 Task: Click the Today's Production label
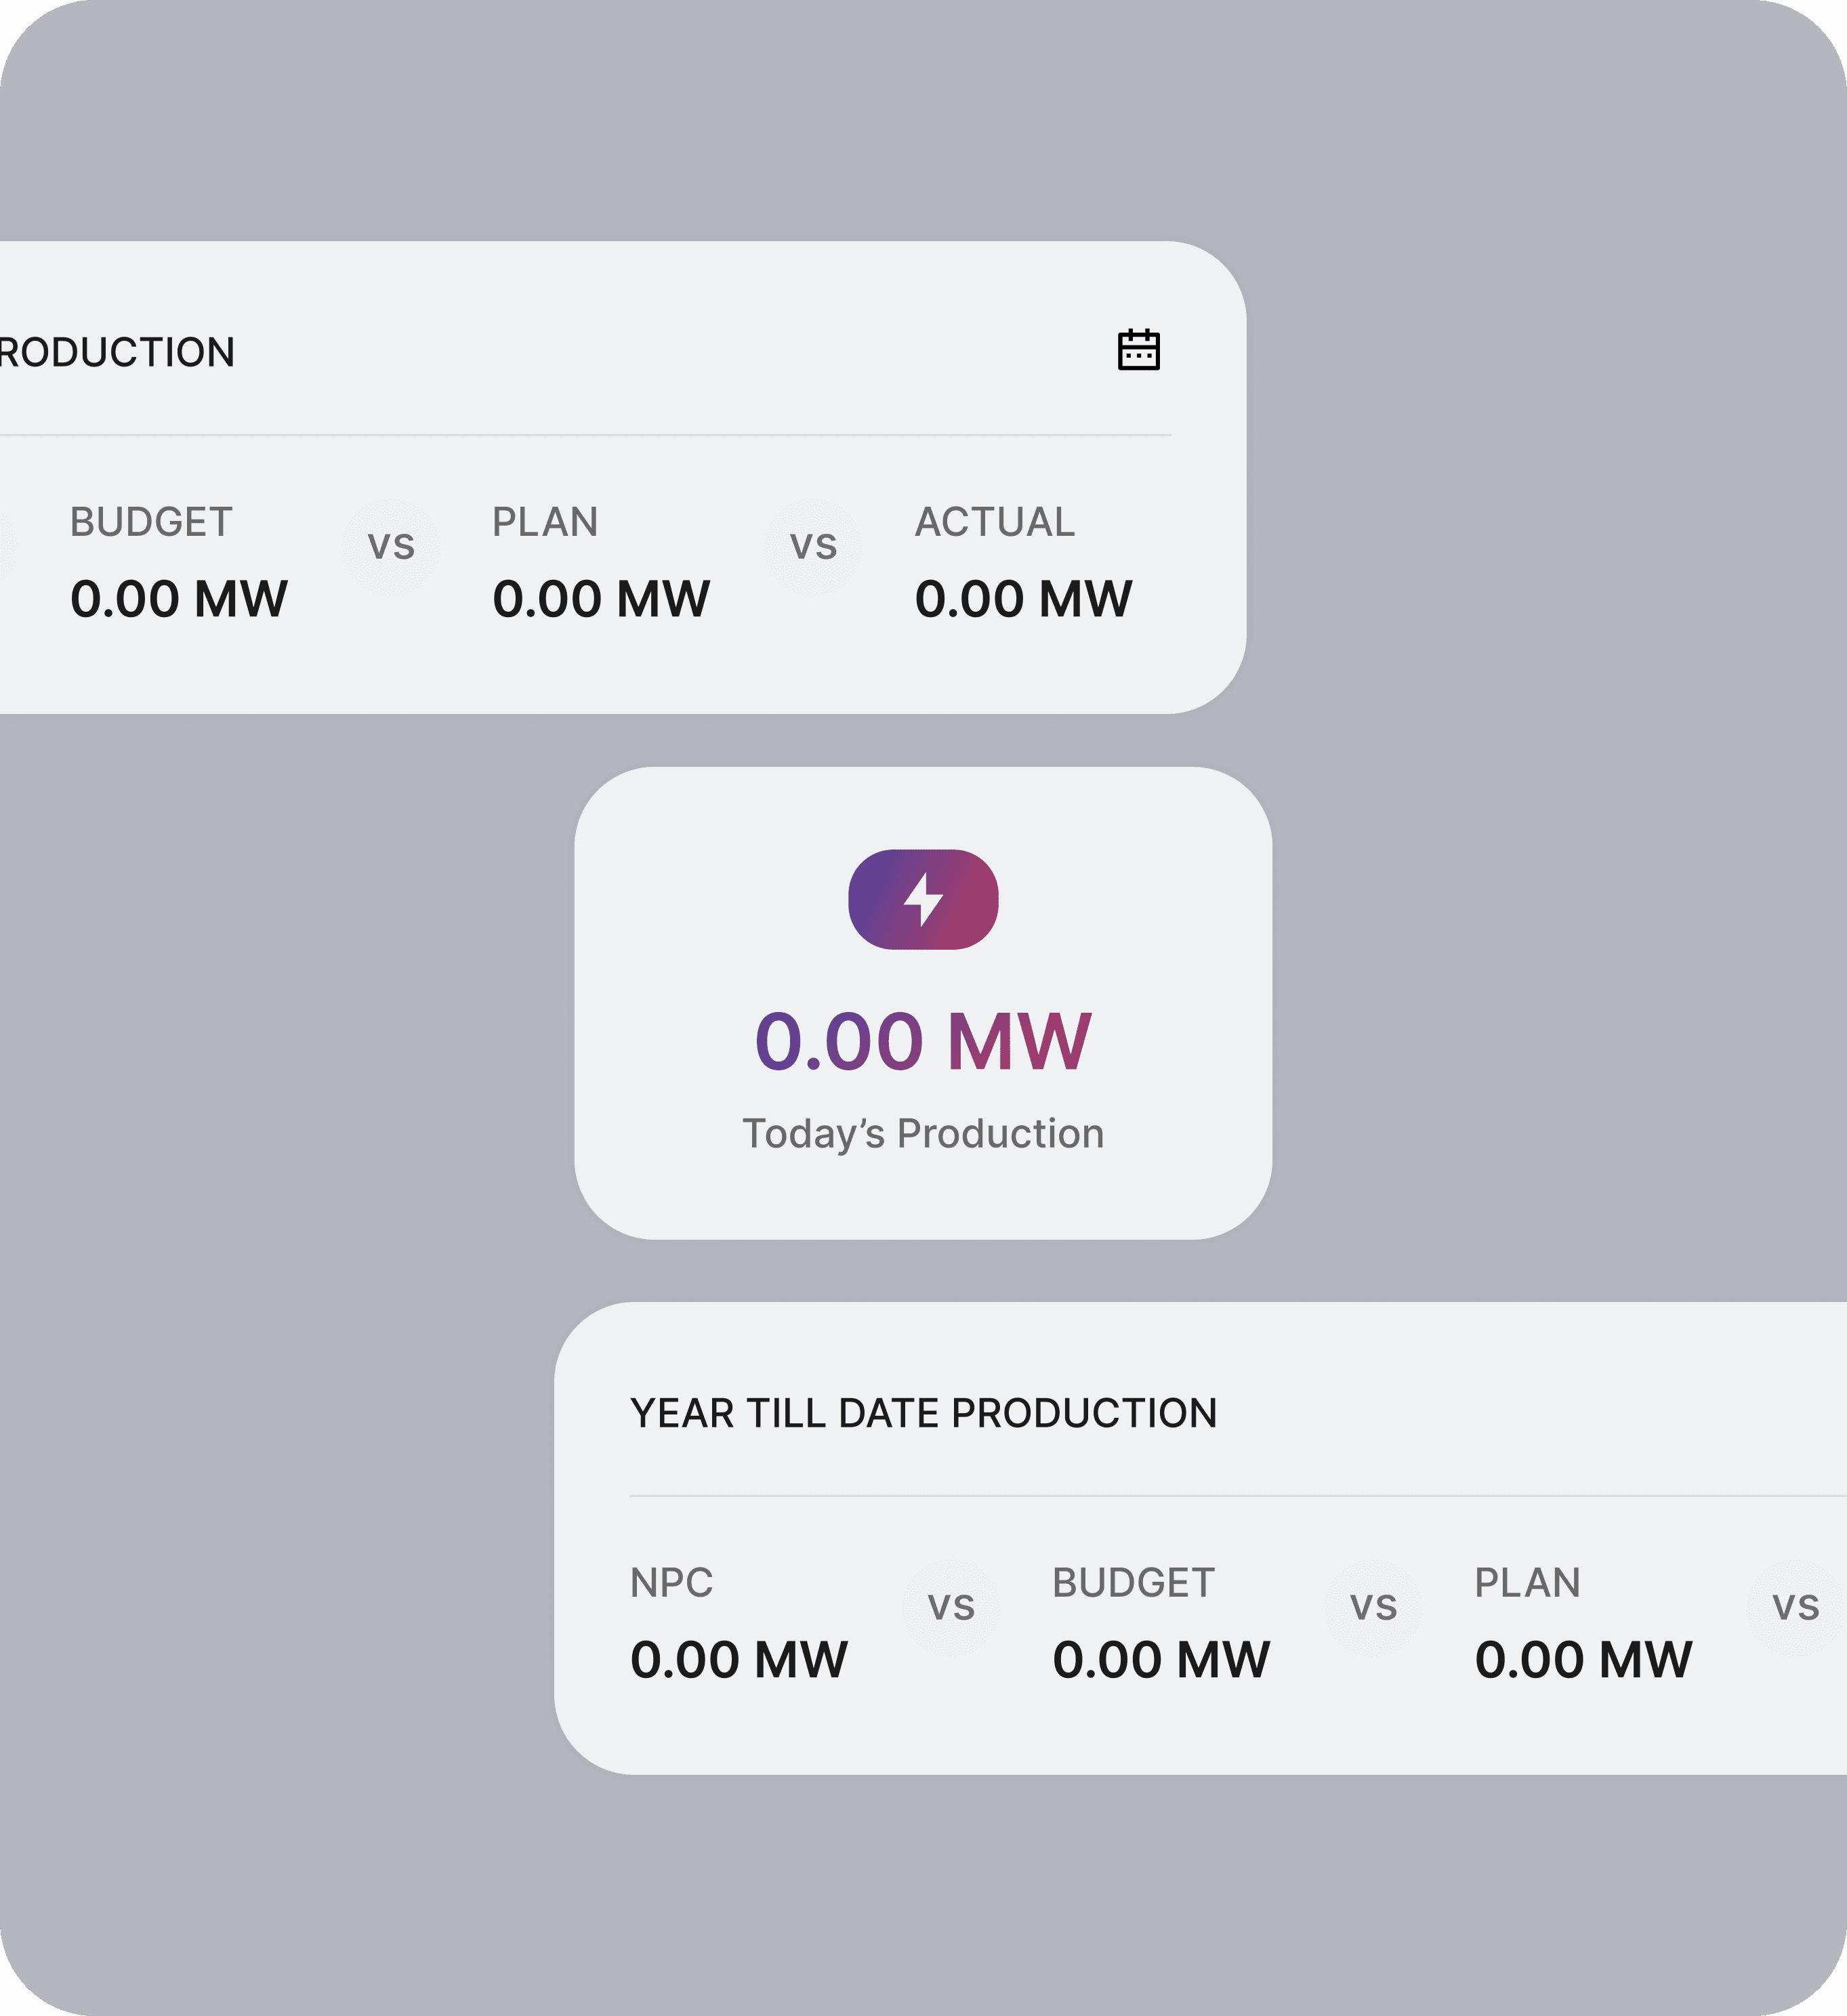tap(923, 1133)
